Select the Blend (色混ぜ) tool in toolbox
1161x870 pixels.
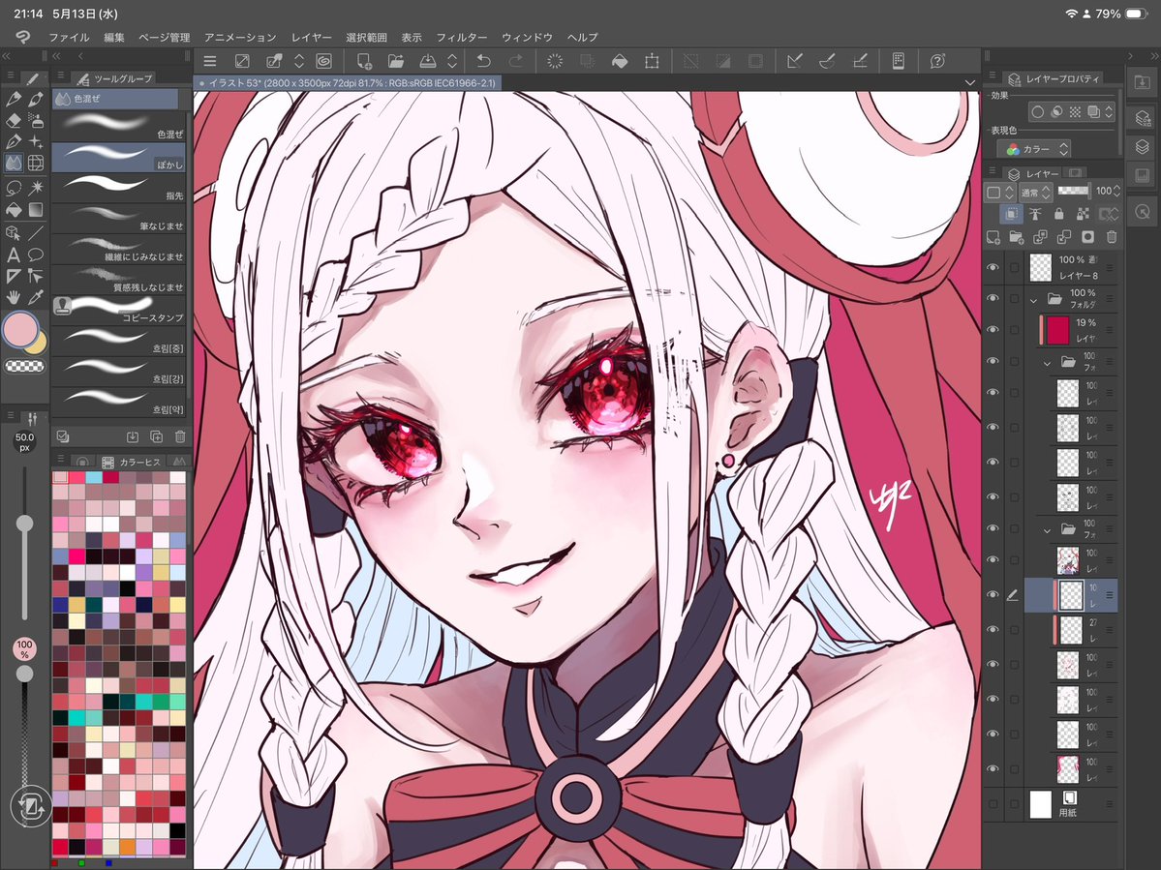click(14, 164)
